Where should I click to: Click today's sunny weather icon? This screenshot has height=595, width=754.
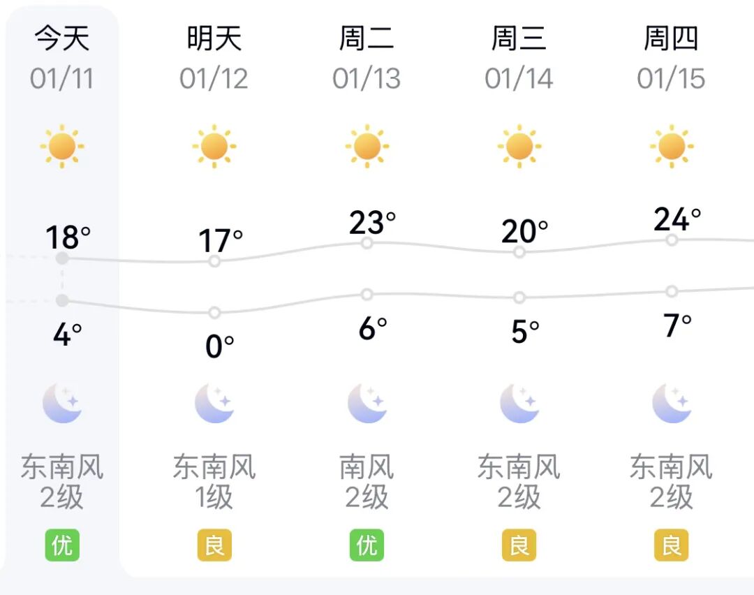62,147
